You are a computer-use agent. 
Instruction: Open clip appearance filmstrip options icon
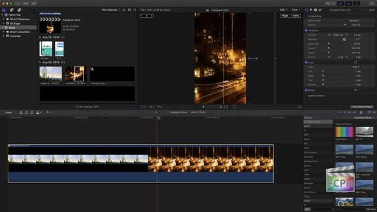click(x=130, y=10)
